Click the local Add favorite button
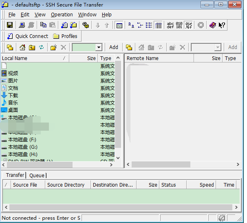The height and width of the screenshot is (223, 247). 114,47
